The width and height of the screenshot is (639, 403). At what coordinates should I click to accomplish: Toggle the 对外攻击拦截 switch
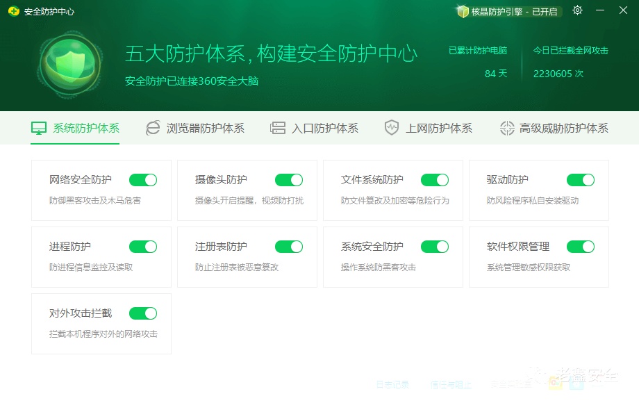(x=143, y=313)
